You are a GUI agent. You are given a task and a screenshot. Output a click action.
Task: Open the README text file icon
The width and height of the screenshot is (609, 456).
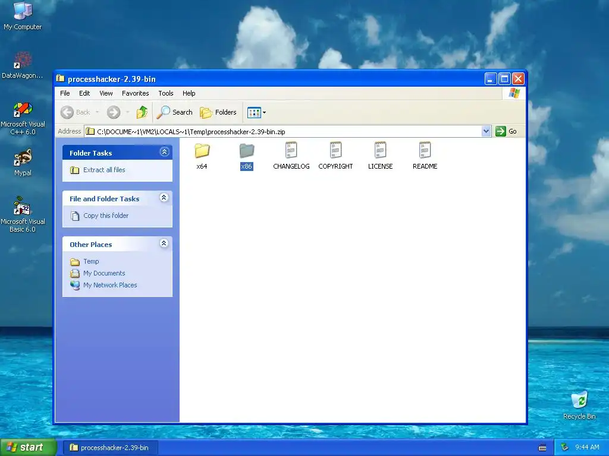click(425, 150)
